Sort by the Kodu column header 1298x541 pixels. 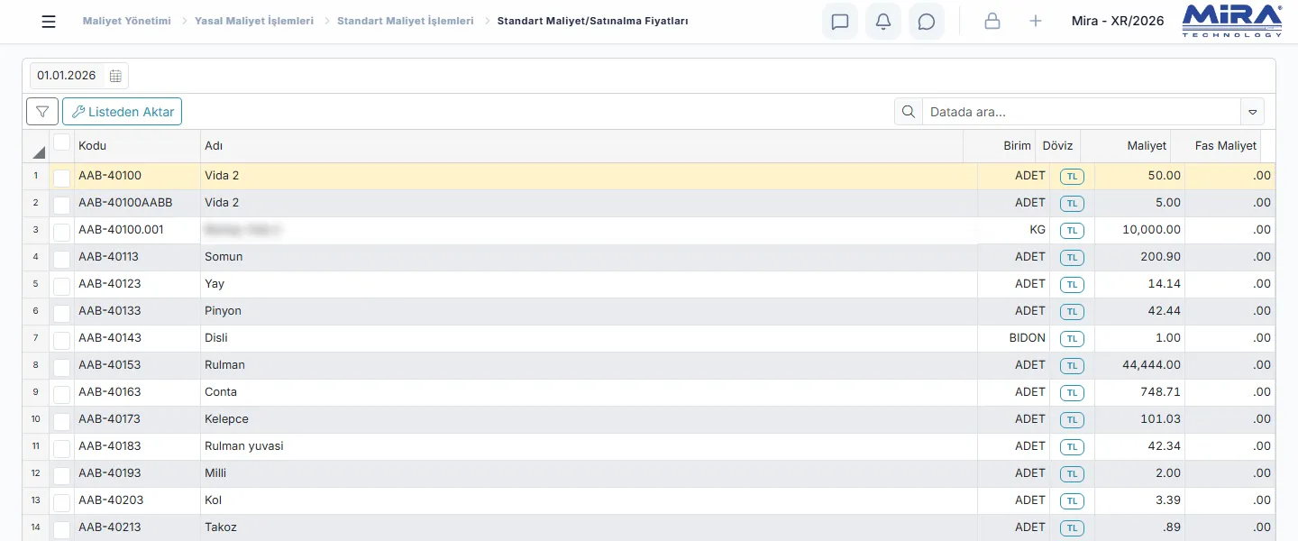pos(137,146)
